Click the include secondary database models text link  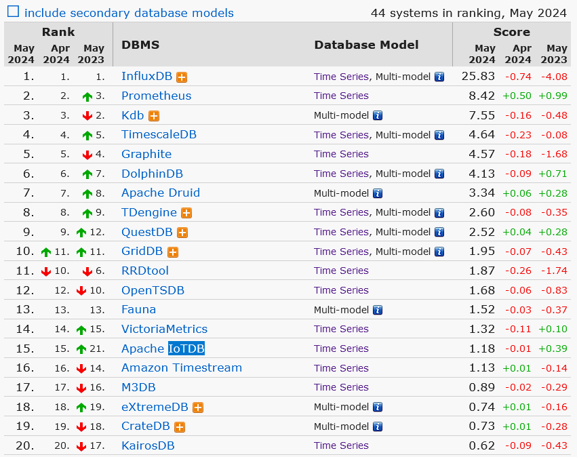click(x=129, y=13)
